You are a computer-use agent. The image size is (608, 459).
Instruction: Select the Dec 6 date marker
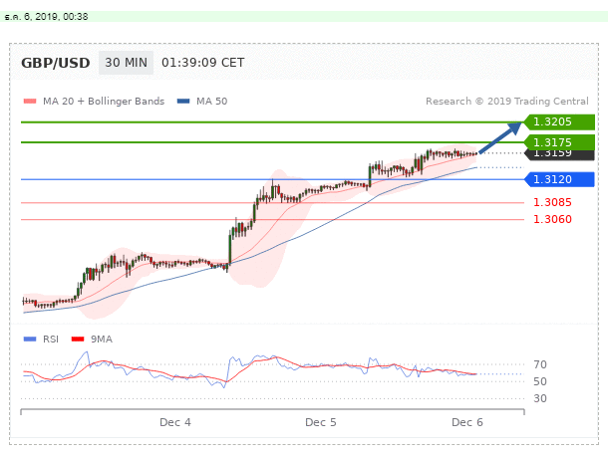[x=467, y=422]
